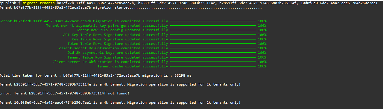The width and height of the screenshot is (383, 109).
Task: Click progress bar for Migration completed row
Action: 213,21
